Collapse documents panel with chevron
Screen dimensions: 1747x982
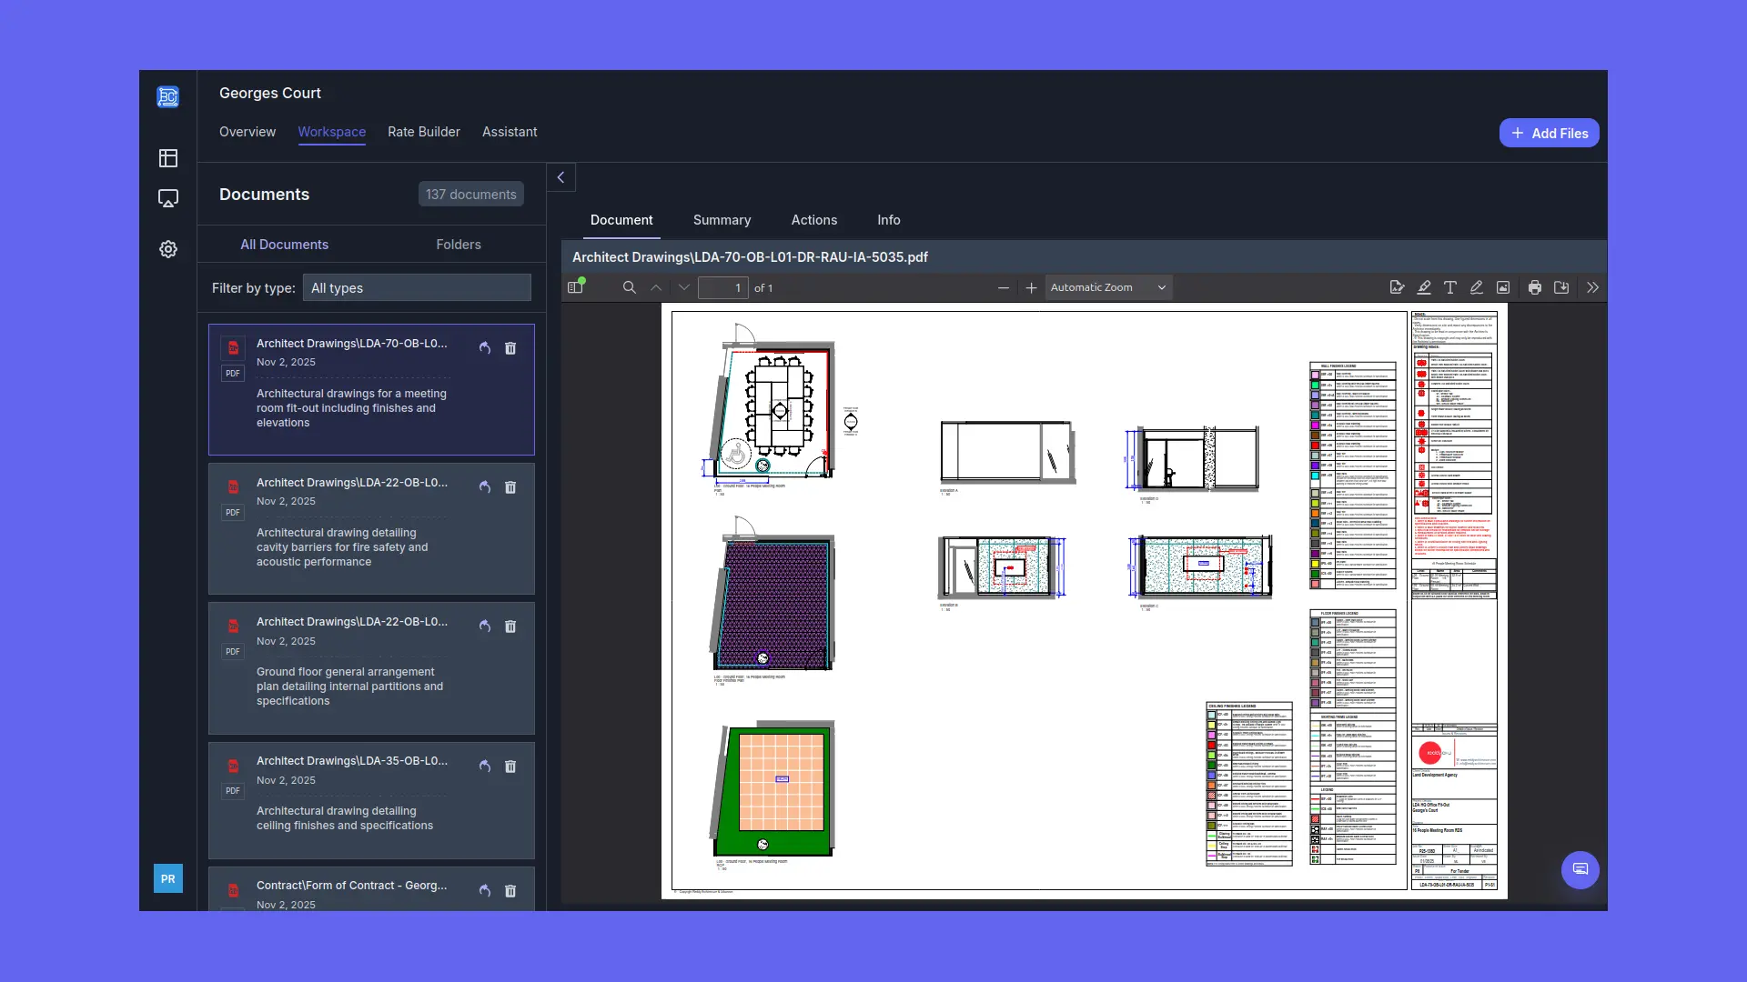pyautogui.click(x=560, y=177)
